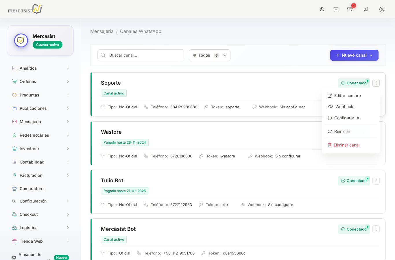Click Reiniciar in the channel menu
Screen dimensions: 395x260
(x=342, y=131)
